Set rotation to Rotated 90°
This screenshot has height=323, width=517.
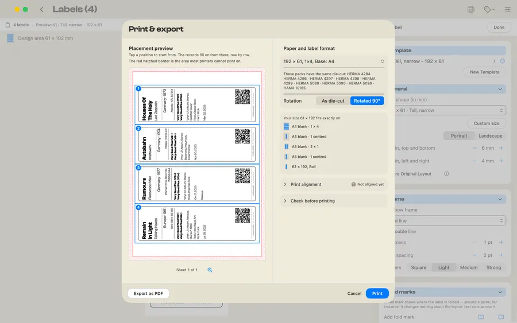tap(367, 101)
